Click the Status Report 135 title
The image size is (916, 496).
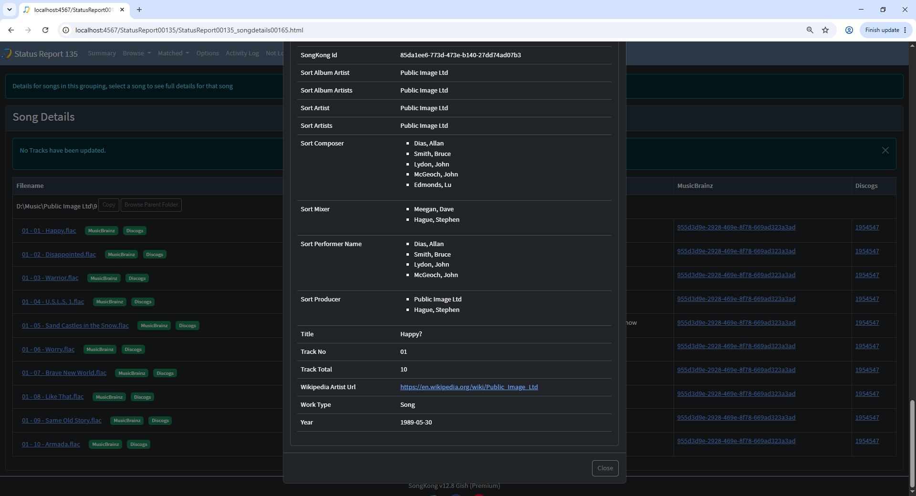(46, 54)
